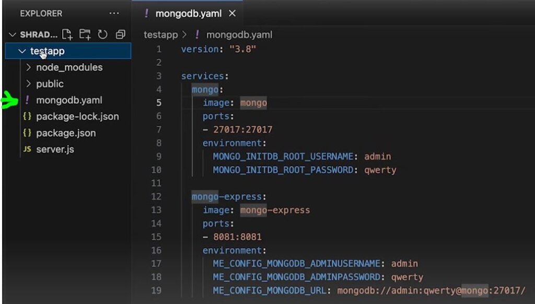The image size is (535, 304).
Task: Open the Explorer more actions ellipsis
Action: point(114,14)
